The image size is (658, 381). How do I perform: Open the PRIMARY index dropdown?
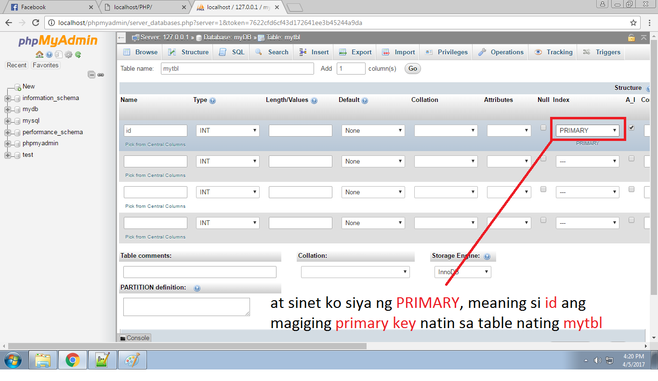(x=587, y=130)
